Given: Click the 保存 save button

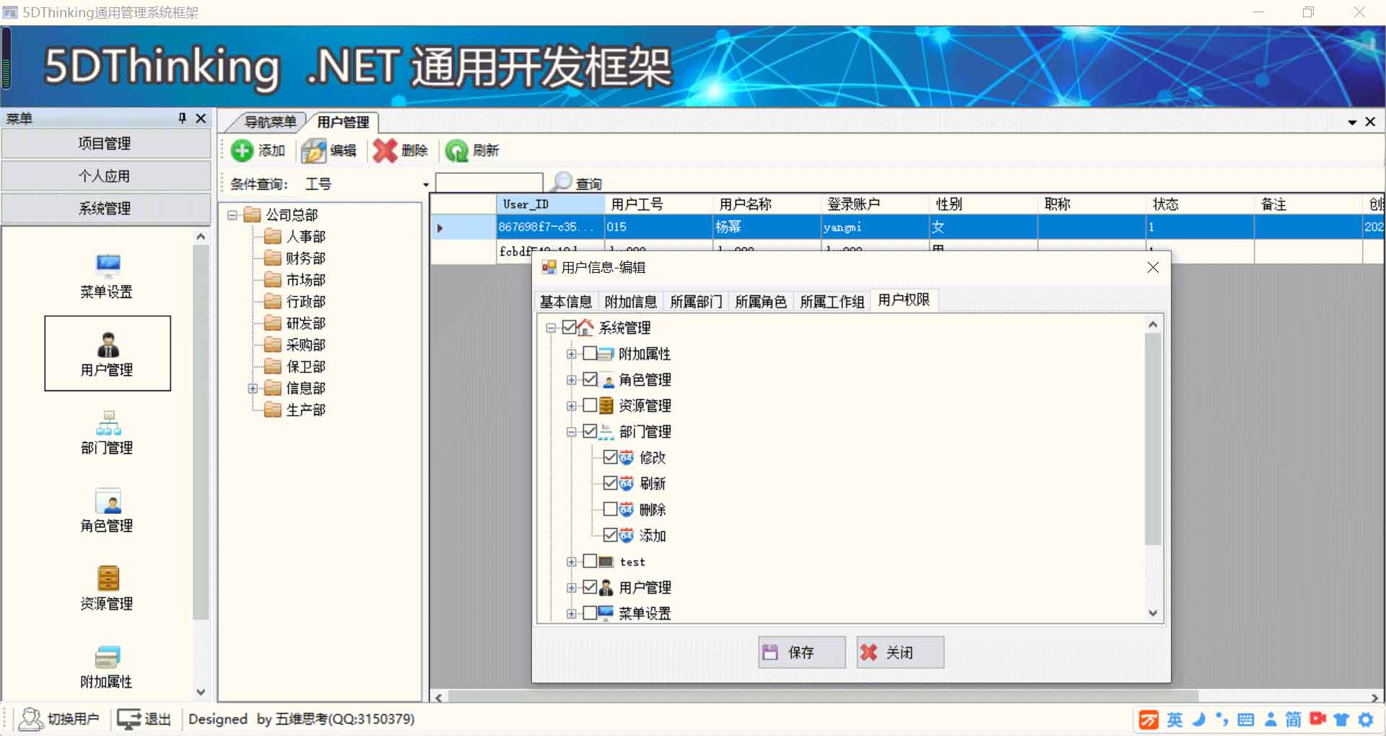Looking at the screenshot, I should pyautogui.click(x=801, y=652).
